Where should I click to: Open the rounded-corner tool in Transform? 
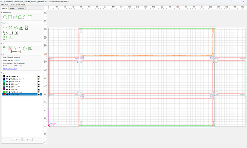point(10,33)
